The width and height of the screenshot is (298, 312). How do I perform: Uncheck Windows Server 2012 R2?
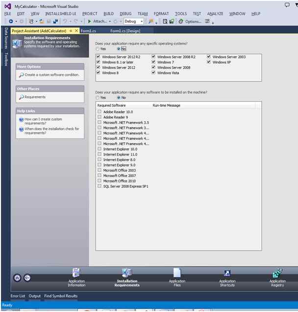pyautogui.click(x=99, y=57)
